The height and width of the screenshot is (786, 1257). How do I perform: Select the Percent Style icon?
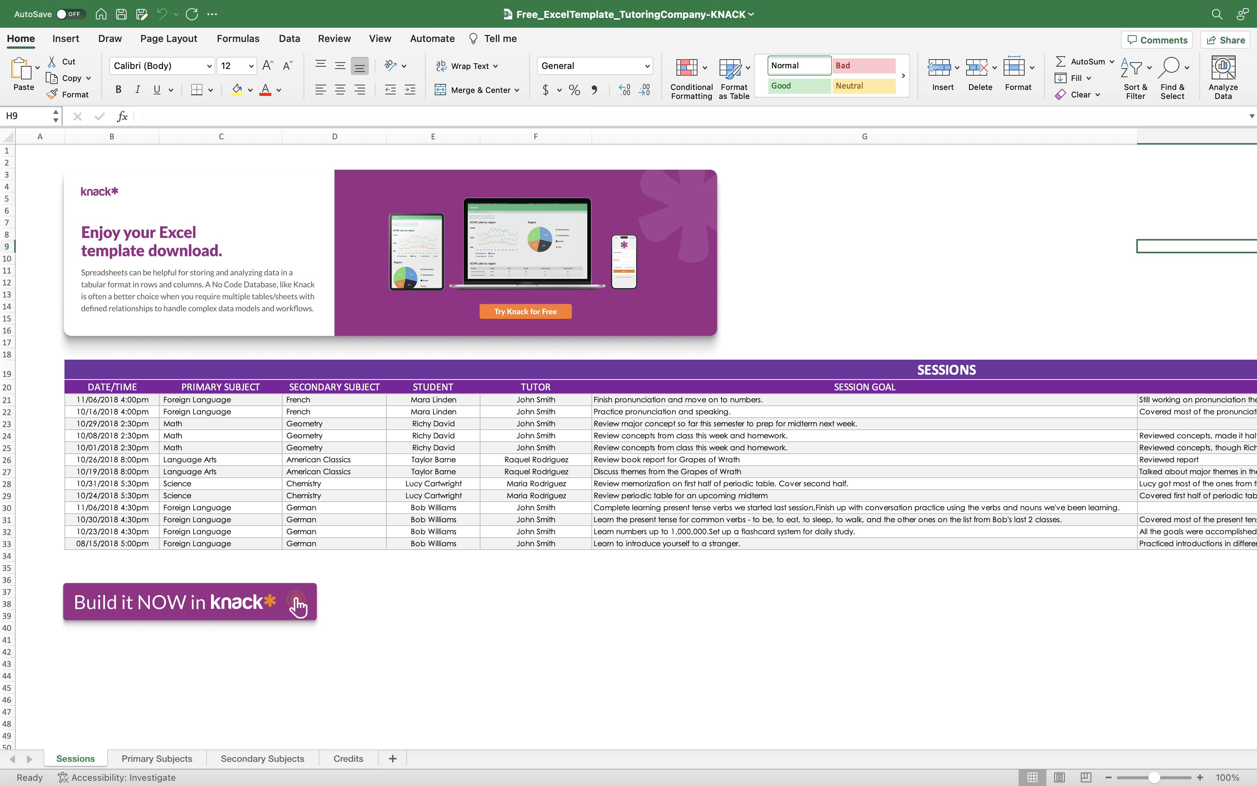[574, 90]
